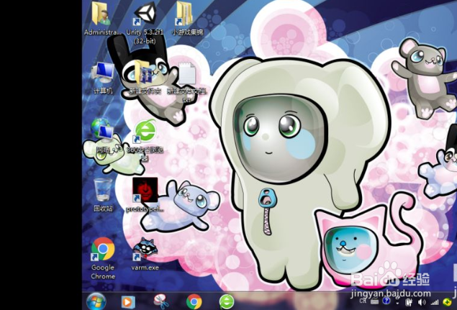Open the volume speaker tray icon

point(422,302)
